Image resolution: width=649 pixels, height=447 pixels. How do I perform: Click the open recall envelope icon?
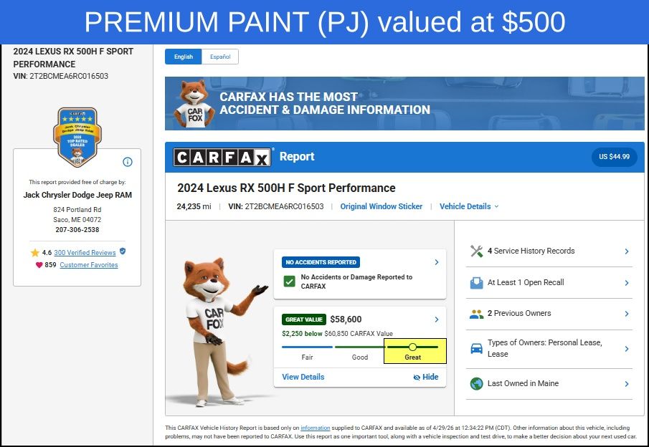click(476, 283)
